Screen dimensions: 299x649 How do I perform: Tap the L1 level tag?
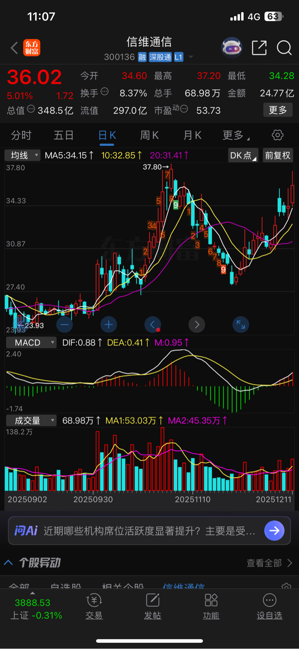[x=178, y=57]
